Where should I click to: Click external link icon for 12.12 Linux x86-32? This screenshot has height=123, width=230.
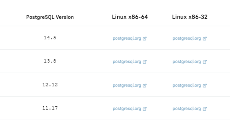tap(204, 85)
